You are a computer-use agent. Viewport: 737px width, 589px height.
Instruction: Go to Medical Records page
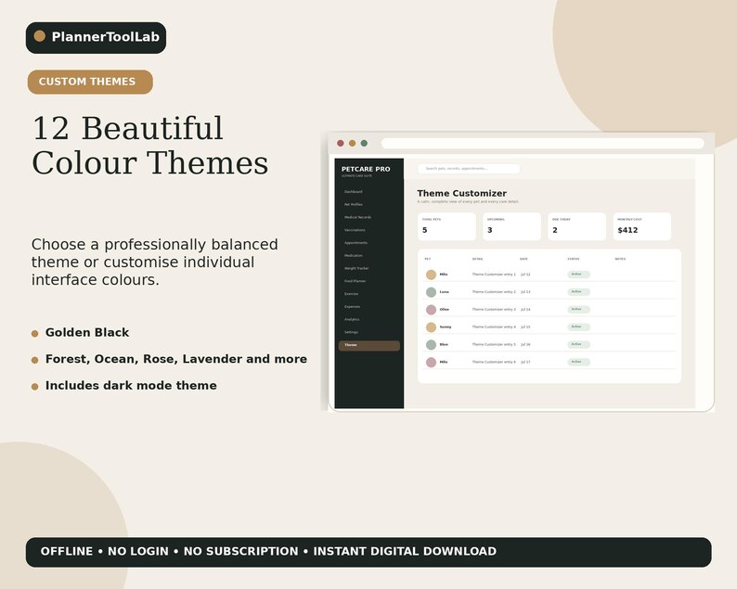(x=357, y=217)
